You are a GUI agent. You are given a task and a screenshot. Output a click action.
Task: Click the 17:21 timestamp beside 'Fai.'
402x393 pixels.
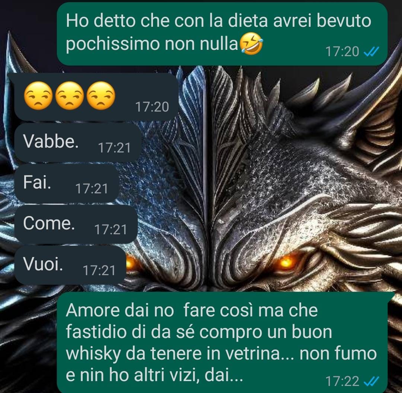92,189
